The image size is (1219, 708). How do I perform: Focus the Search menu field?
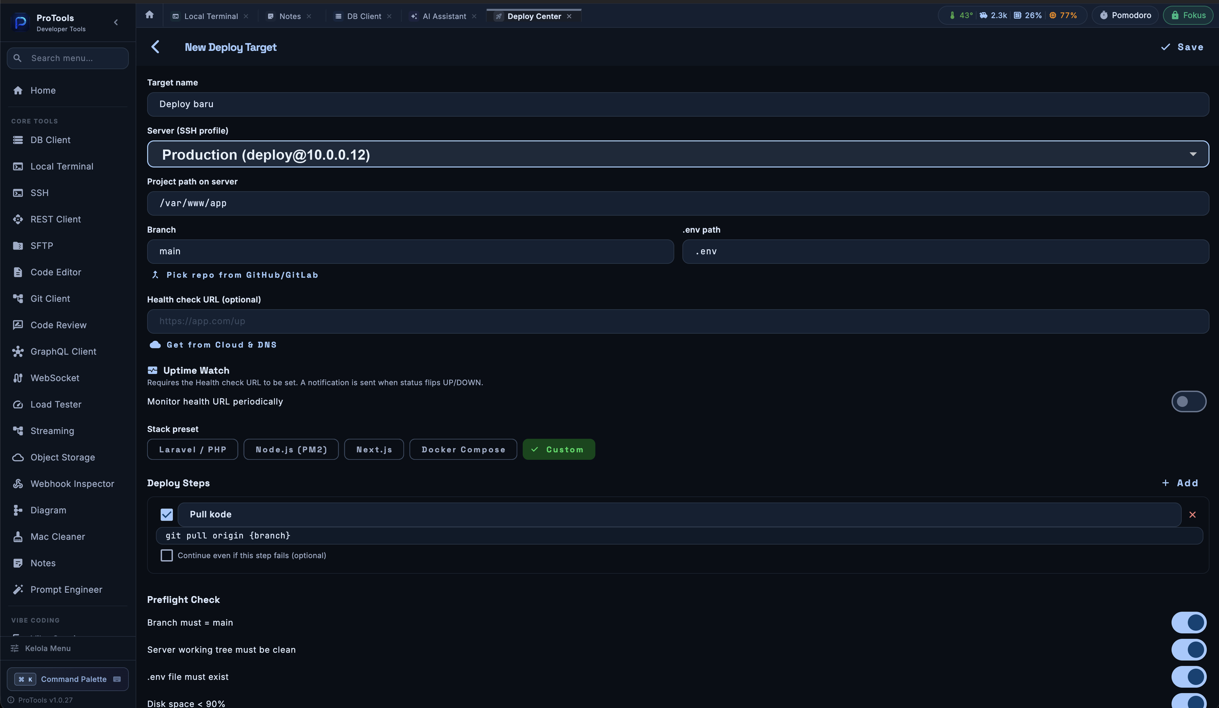pos(68,58)
